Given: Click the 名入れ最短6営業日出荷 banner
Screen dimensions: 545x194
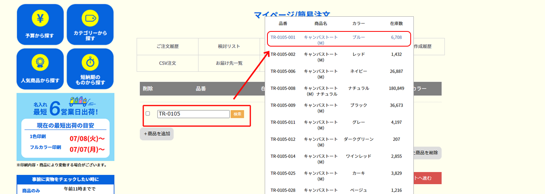Looking at the screenshot, I should 65,127.
